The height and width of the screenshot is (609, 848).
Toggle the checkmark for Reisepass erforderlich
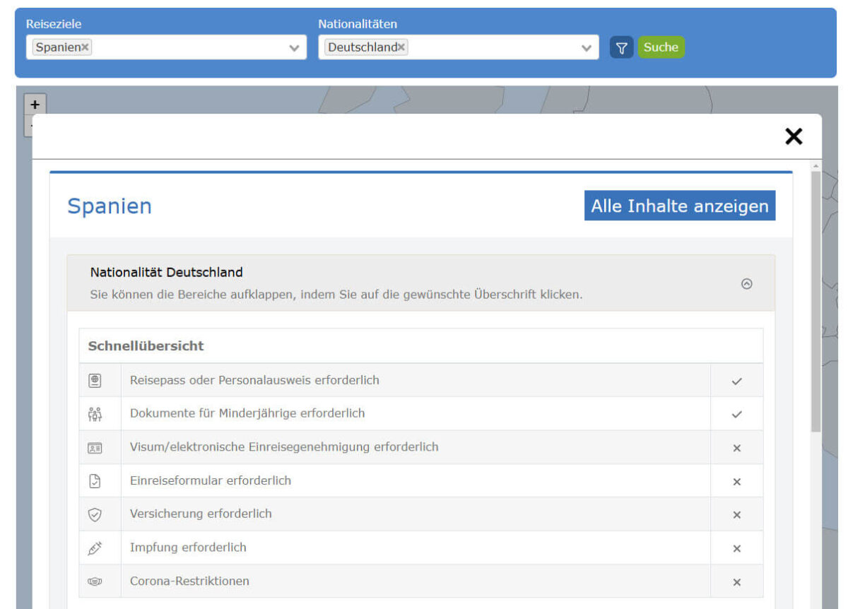(x=737, y=380)
